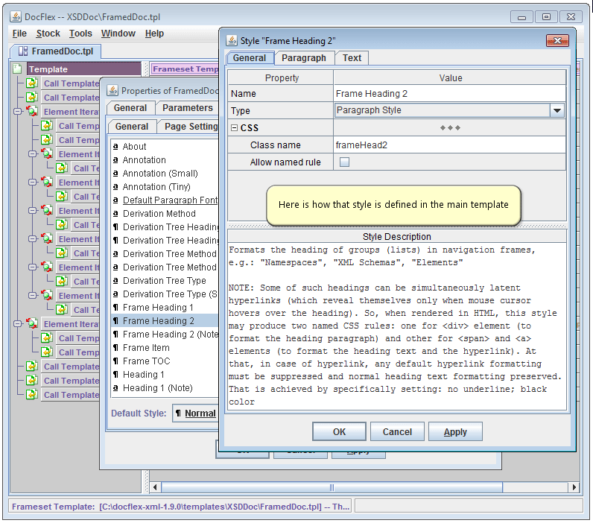Open the Tools menu

pyautogui.click(x=80, y=34)
